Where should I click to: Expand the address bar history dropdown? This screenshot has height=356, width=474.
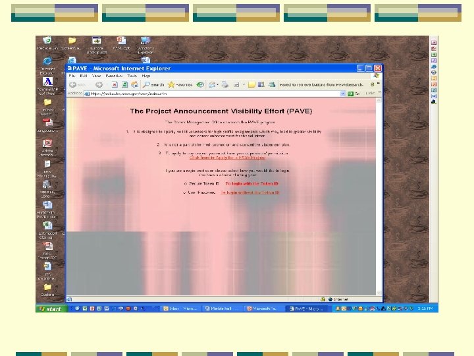point(342,94)
